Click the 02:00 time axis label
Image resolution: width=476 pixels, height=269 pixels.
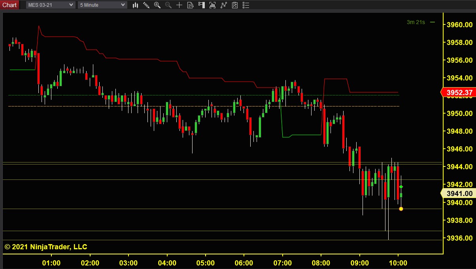pos(90,263)
